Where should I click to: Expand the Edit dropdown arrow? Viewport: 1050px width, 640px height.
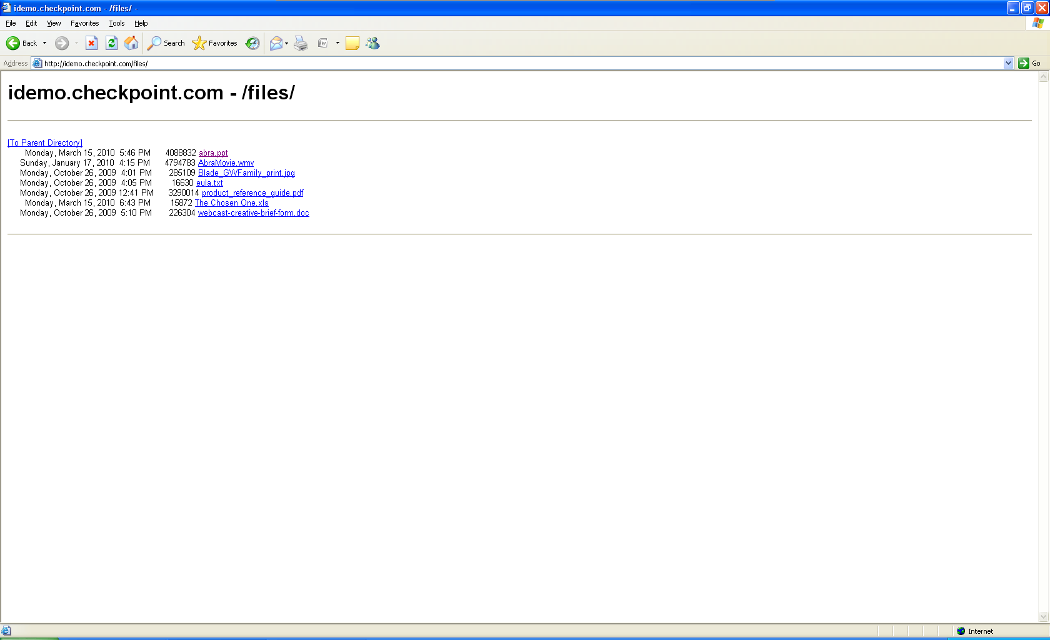[x=337, y=43]
